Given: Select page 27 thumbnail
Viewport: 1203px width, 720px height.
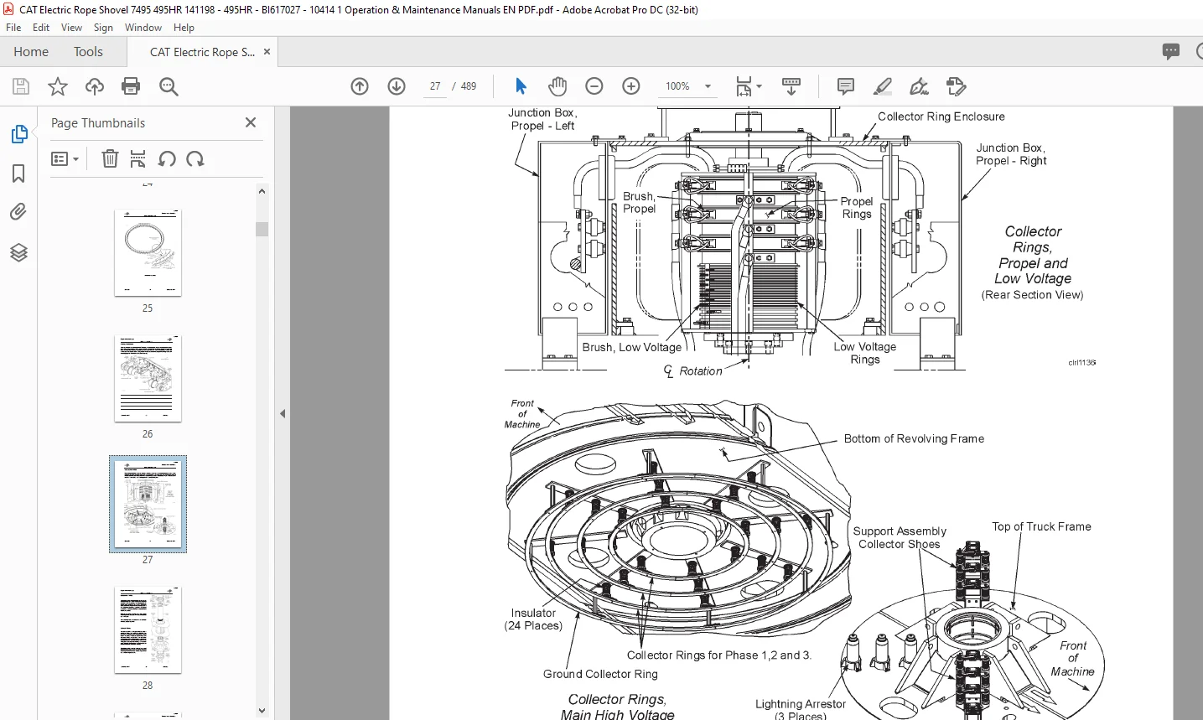Looking at the screenshot, I should pos(148,504).
